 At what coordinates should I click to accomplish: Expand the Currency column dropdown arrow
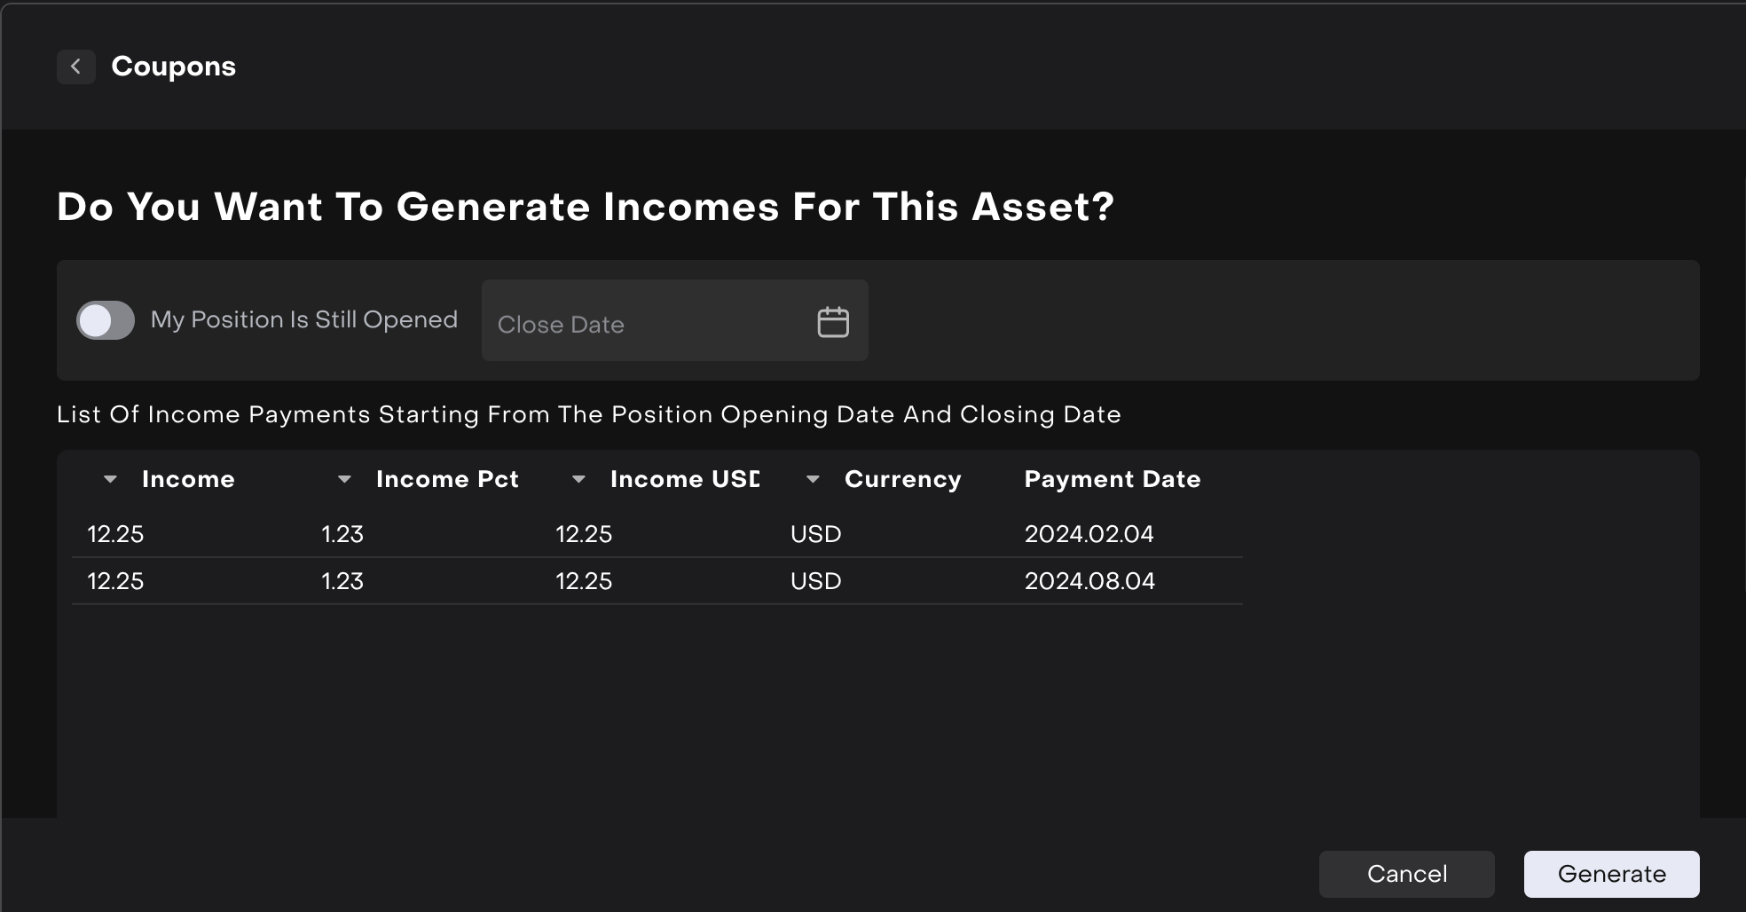click(x=813, y=479)
